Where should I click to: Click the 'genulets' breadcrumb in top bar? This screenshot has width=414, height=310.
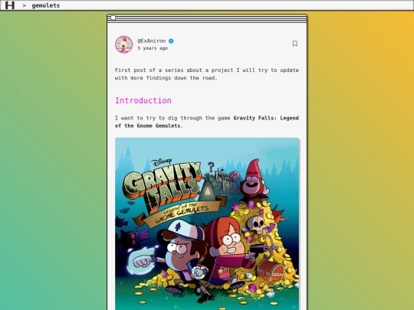(x=46, y=5)
